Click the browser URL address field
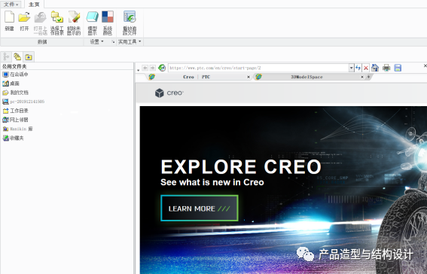The image size is (427, 274). pyautogui.click(x=258, y=68)
